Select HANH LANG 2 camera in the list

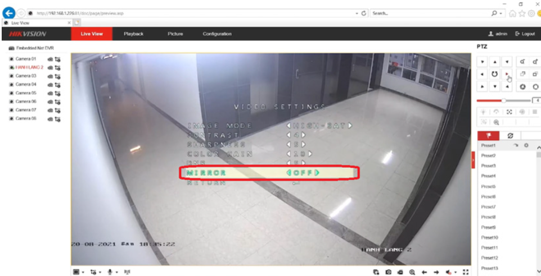[29, 67]
